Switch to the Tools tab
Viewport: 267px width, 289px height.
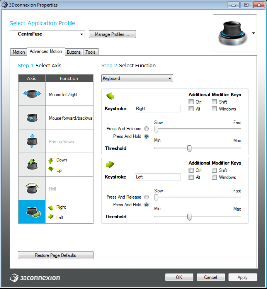[90, 52]
